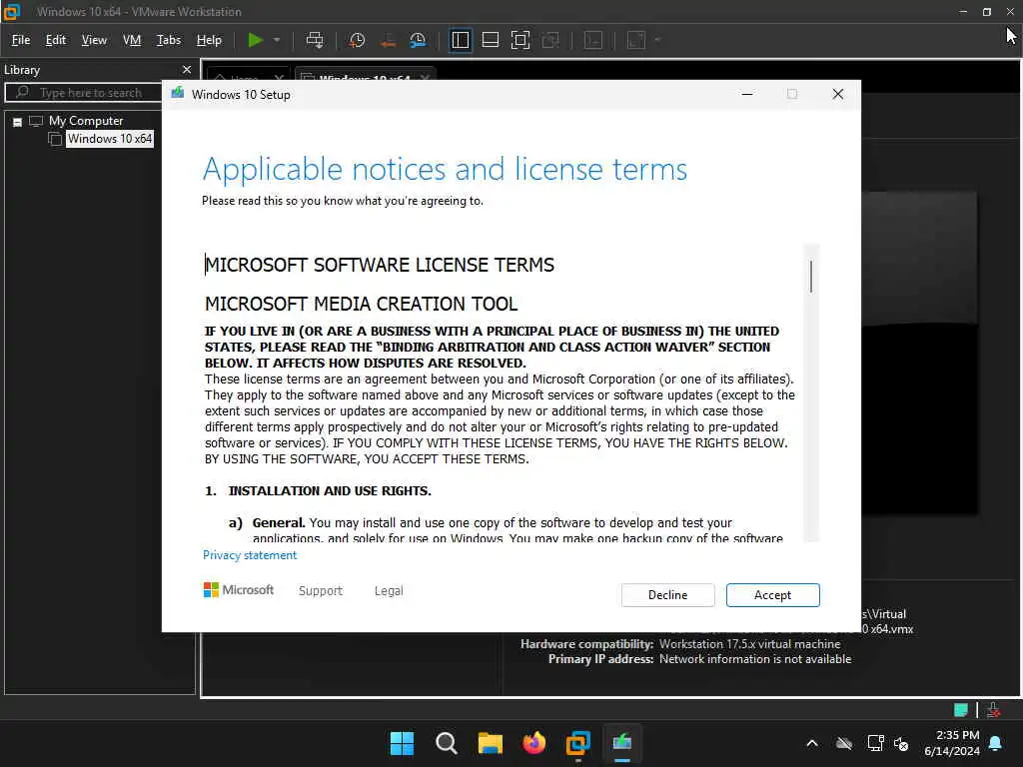Click the red device icon in VMware status bar
Screen dimensions: 1023x767
994,710
